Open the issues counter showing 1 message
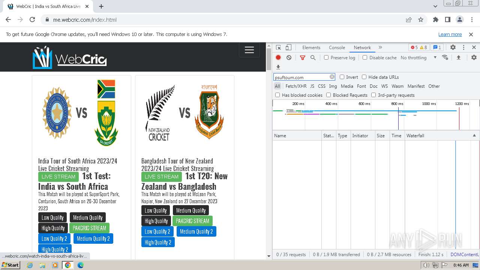This screenshot has height=270, width=480. (437, 48)
